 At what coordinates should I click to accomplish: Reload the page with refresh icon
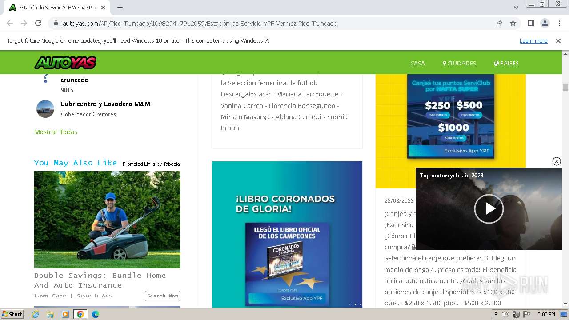coord(38,23)
